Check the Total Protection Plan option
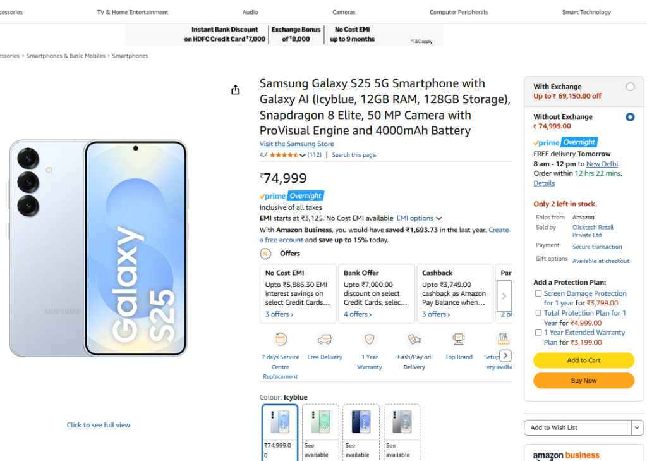Screen dimensions: 647x461 [538, 313]
